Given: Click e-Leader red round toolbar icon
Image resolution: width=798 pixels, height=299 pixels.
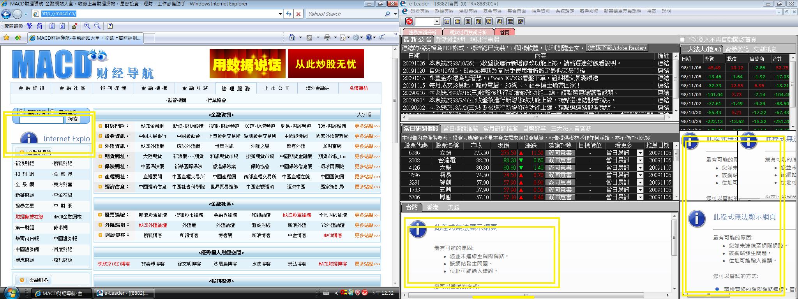Looking at the screenshot, I should 409,21.
